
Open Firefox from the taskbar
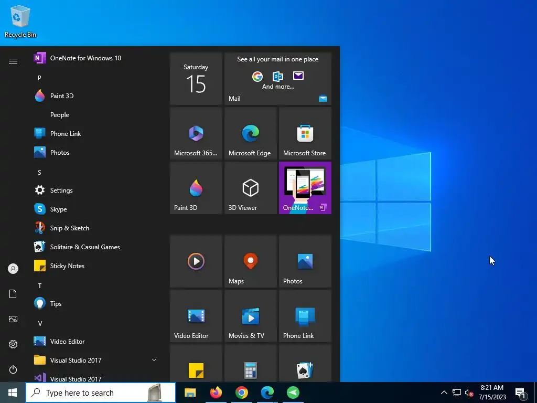pos(216,393)
